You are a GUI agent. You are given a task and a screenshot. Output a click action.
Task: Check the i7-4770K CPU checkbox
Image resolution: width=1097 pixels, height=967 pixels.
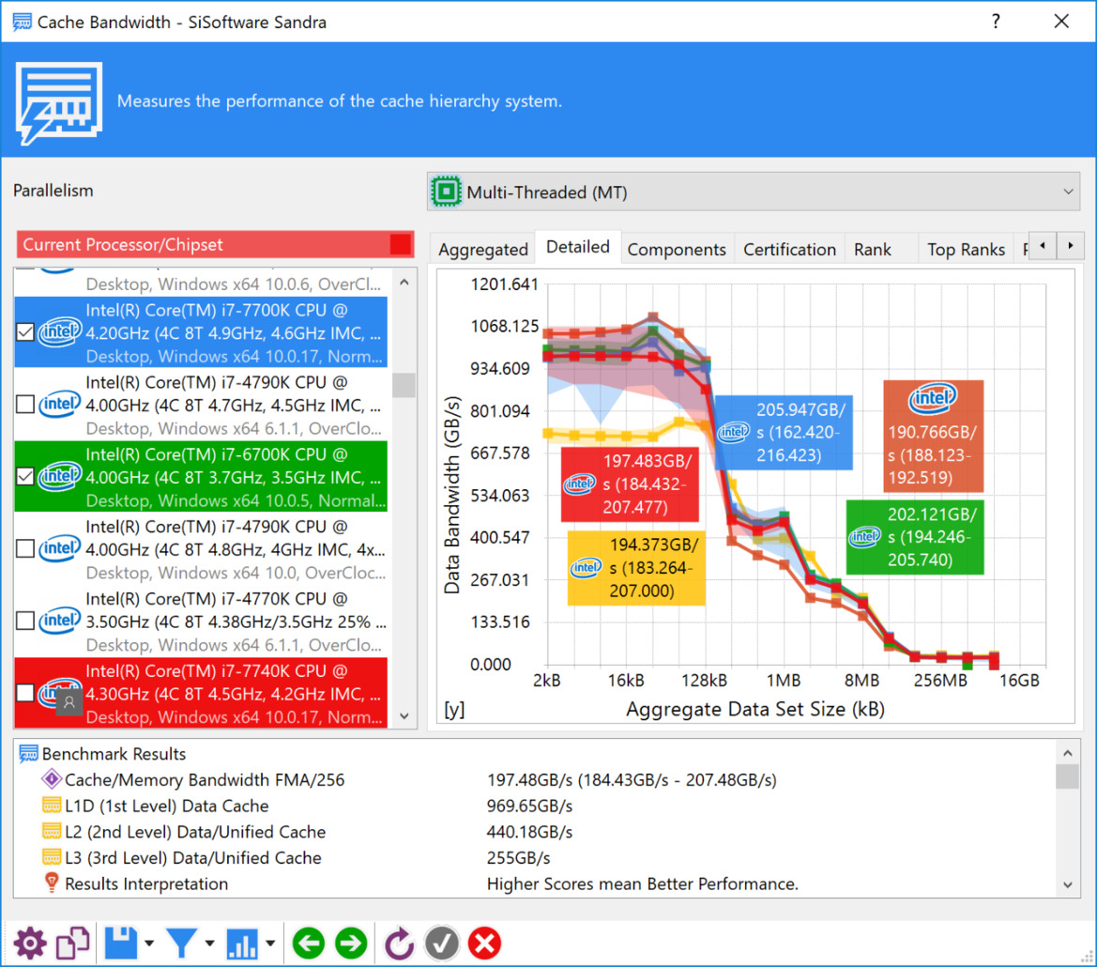pos(25,621)
